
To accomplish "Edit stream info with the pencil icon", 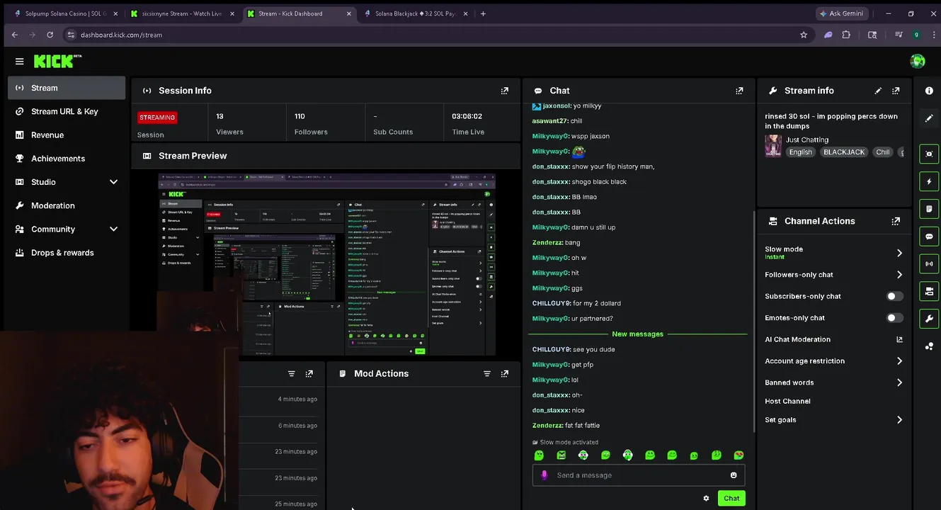I will pos(878,91).
